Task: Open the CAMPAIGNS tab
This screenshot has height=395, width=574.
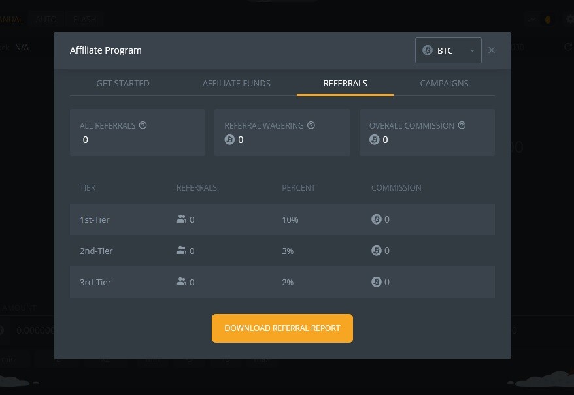Action: [444, 83]
